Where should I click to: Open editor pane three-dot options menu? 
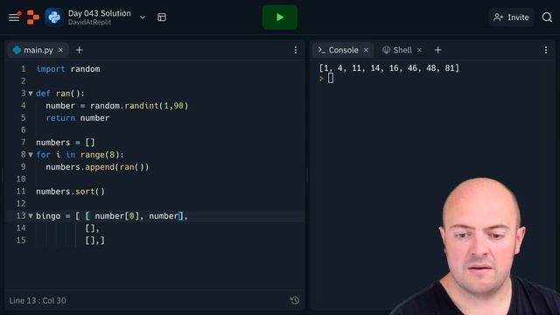296,50
